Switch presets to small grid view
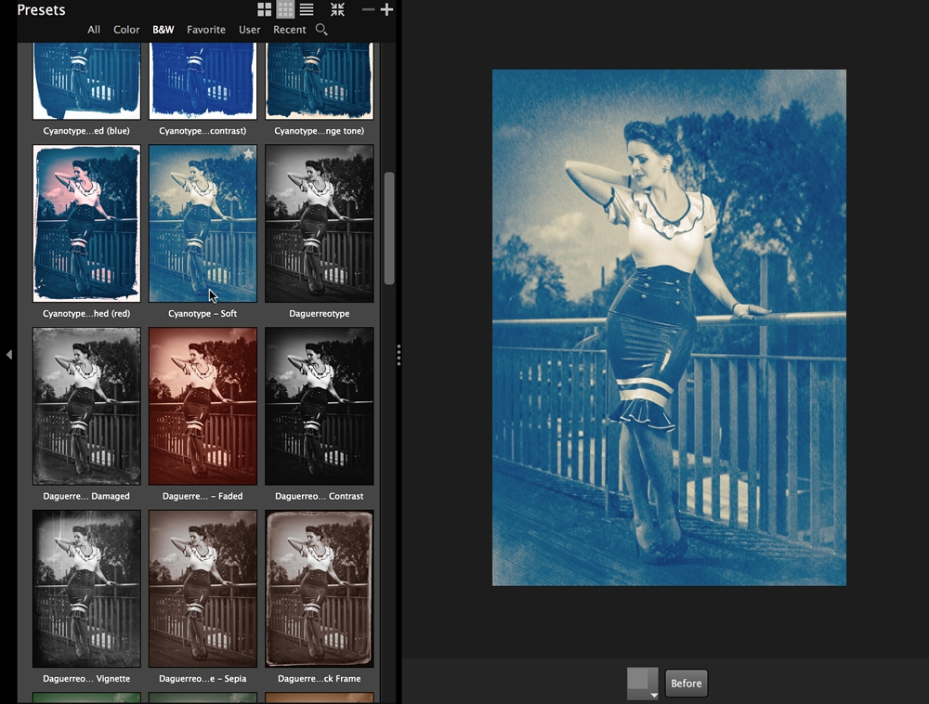The image size is (929, 704). click(x=285, y=9)
